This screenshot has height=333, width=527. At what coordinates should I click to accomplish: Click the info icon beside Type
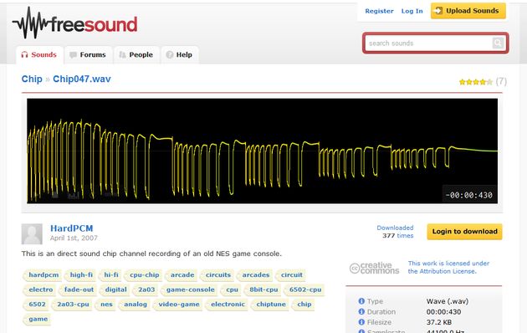361,301
